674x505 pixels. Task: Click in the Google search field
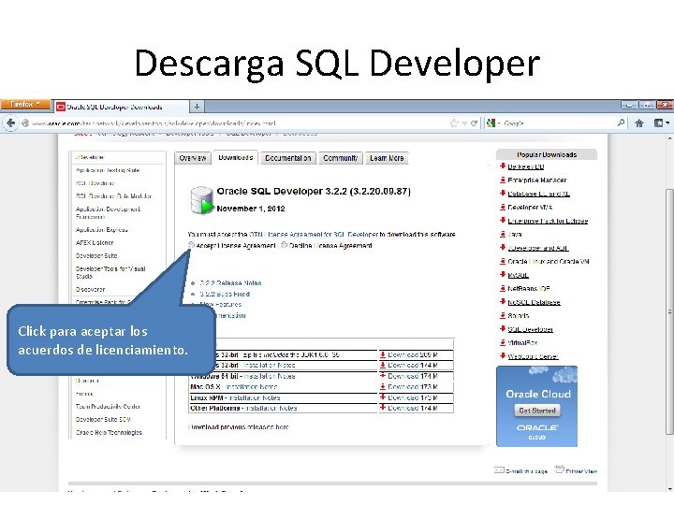point(559,123)
